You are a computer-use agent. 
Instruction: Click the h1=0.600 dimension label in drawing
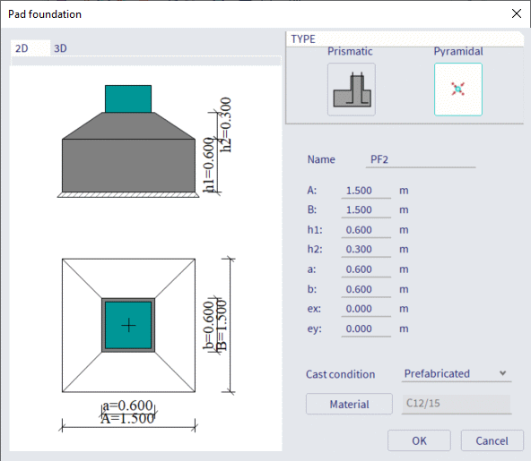(x=209, y=165)
